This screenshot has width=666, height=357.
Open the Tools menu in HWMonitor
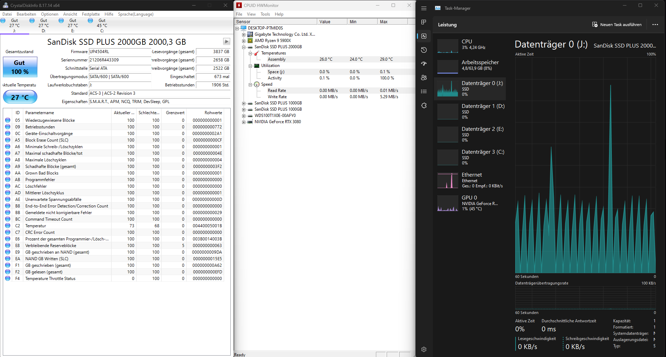265,14
